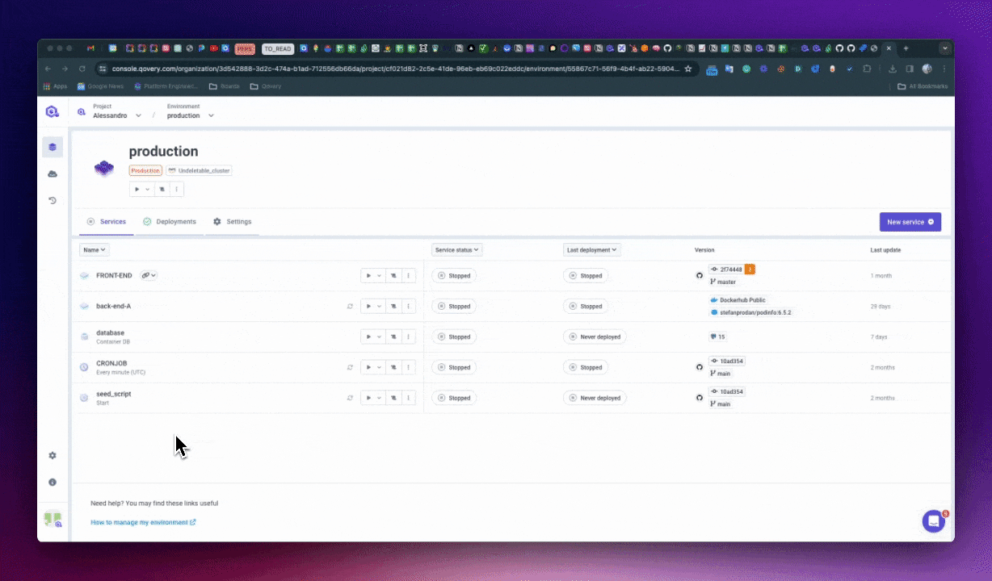Click the environment play deploy button

point(137,189)
